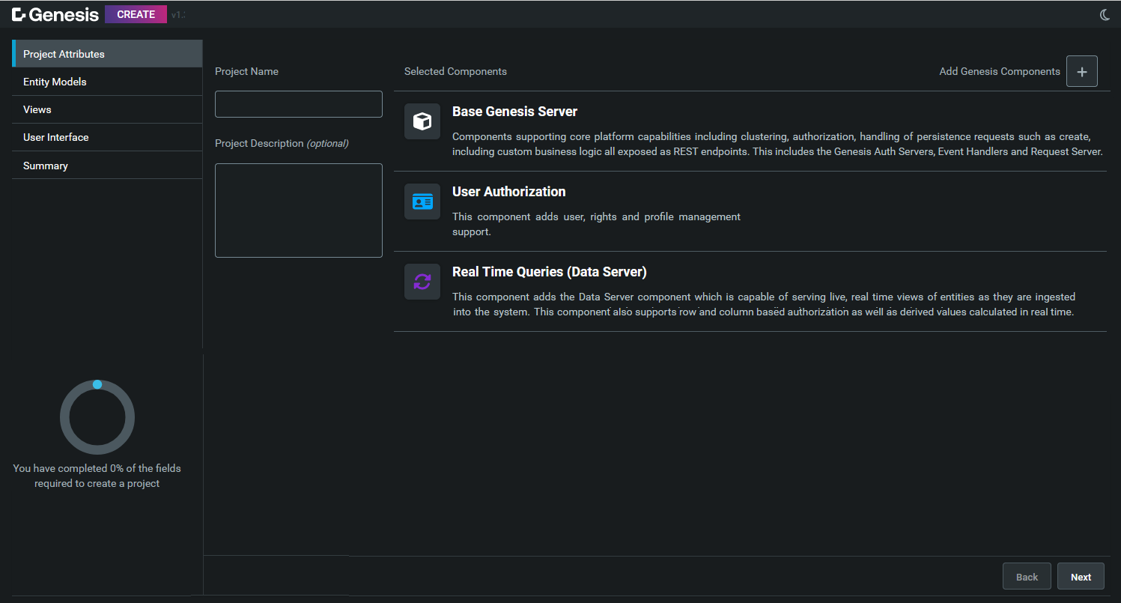
Task: Go to the Entity Models section
Action: click(x=107, y=82)
